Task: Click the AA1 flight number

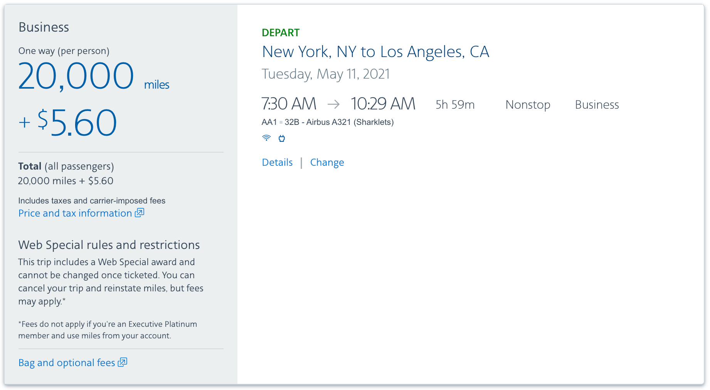Action: [269, 122]
